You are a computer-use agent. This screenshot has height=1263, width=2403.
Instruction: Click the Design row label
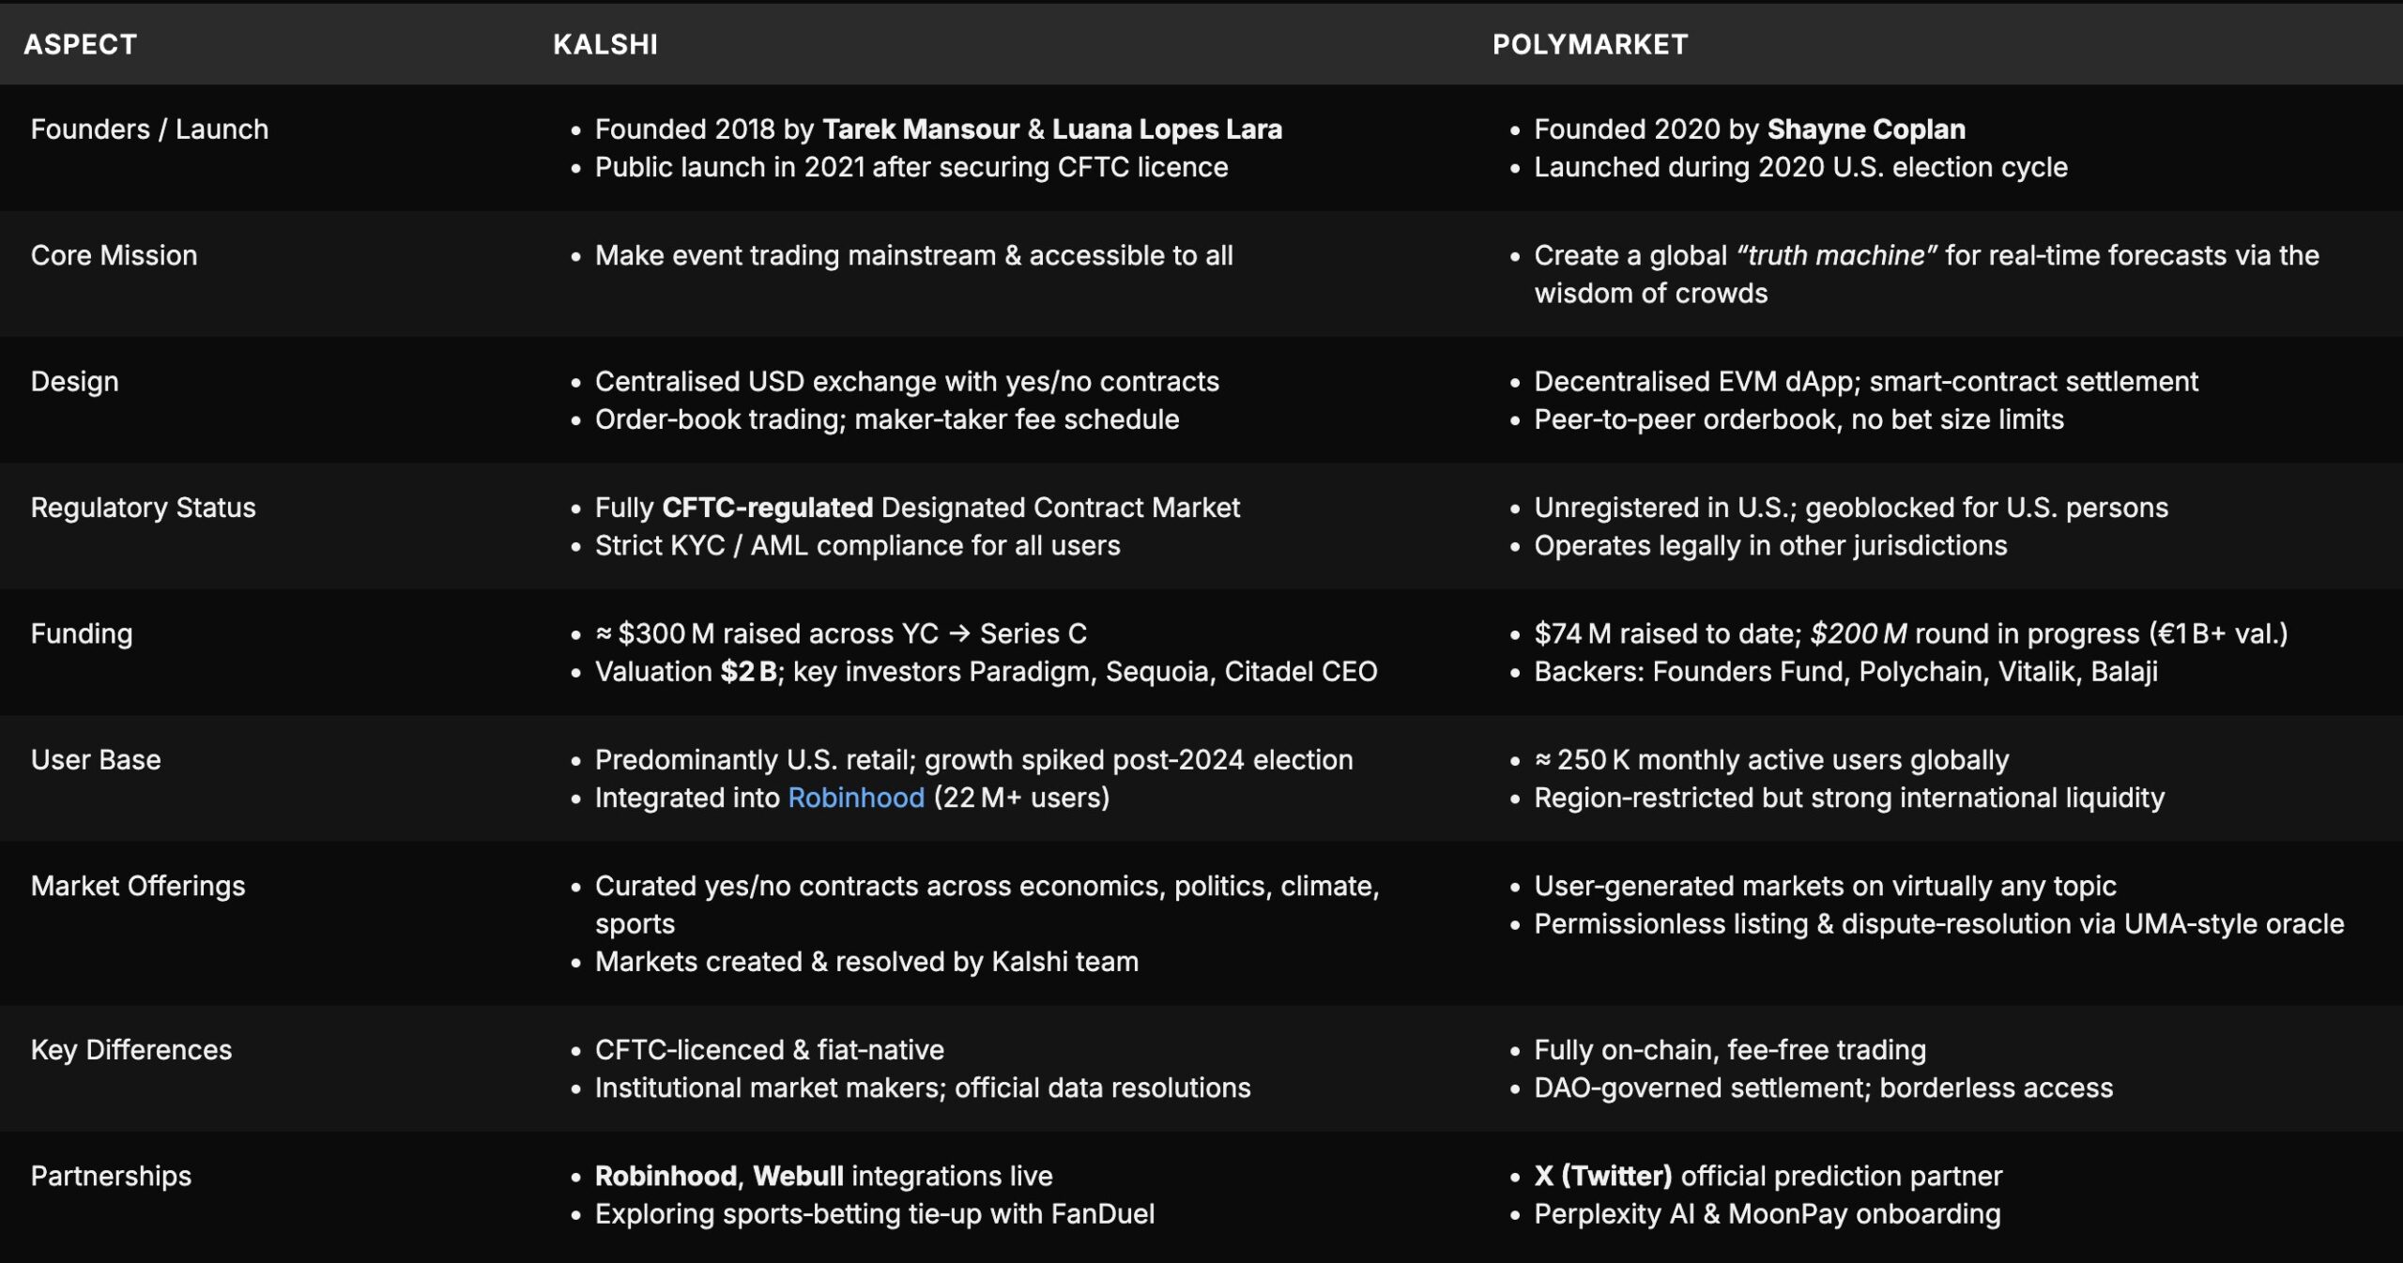(74, 382)
